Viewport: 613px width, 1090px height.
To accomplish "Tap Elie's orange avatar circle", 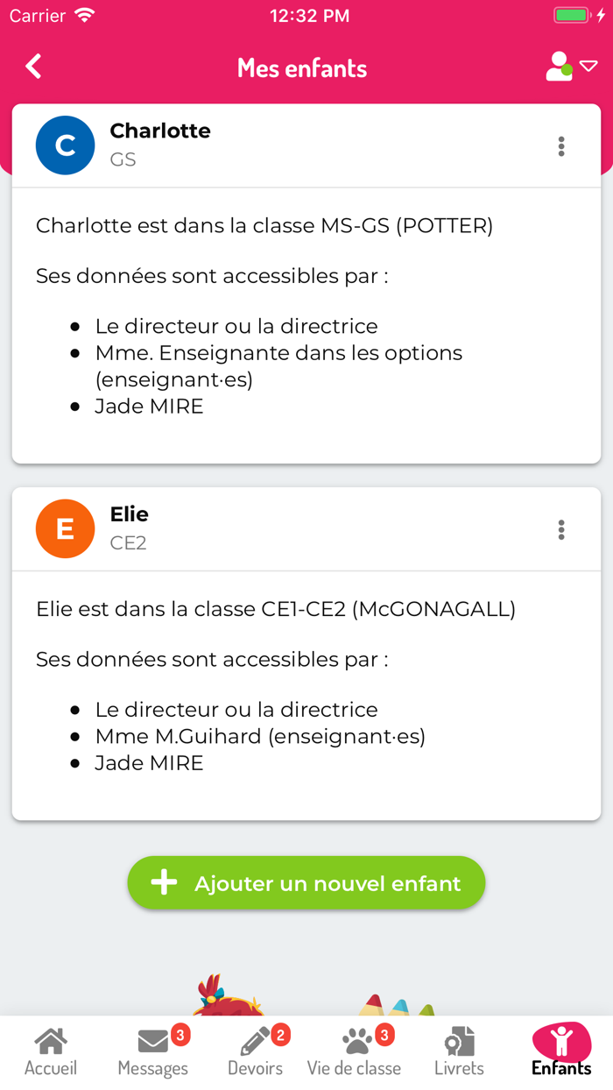I will [x=65, y=528].
